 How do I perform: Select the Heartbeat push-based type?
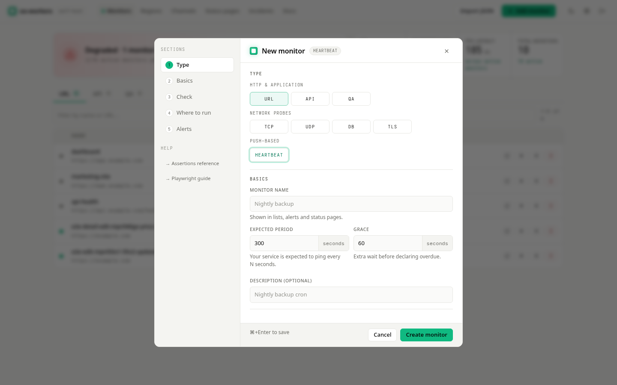(269, 155)
